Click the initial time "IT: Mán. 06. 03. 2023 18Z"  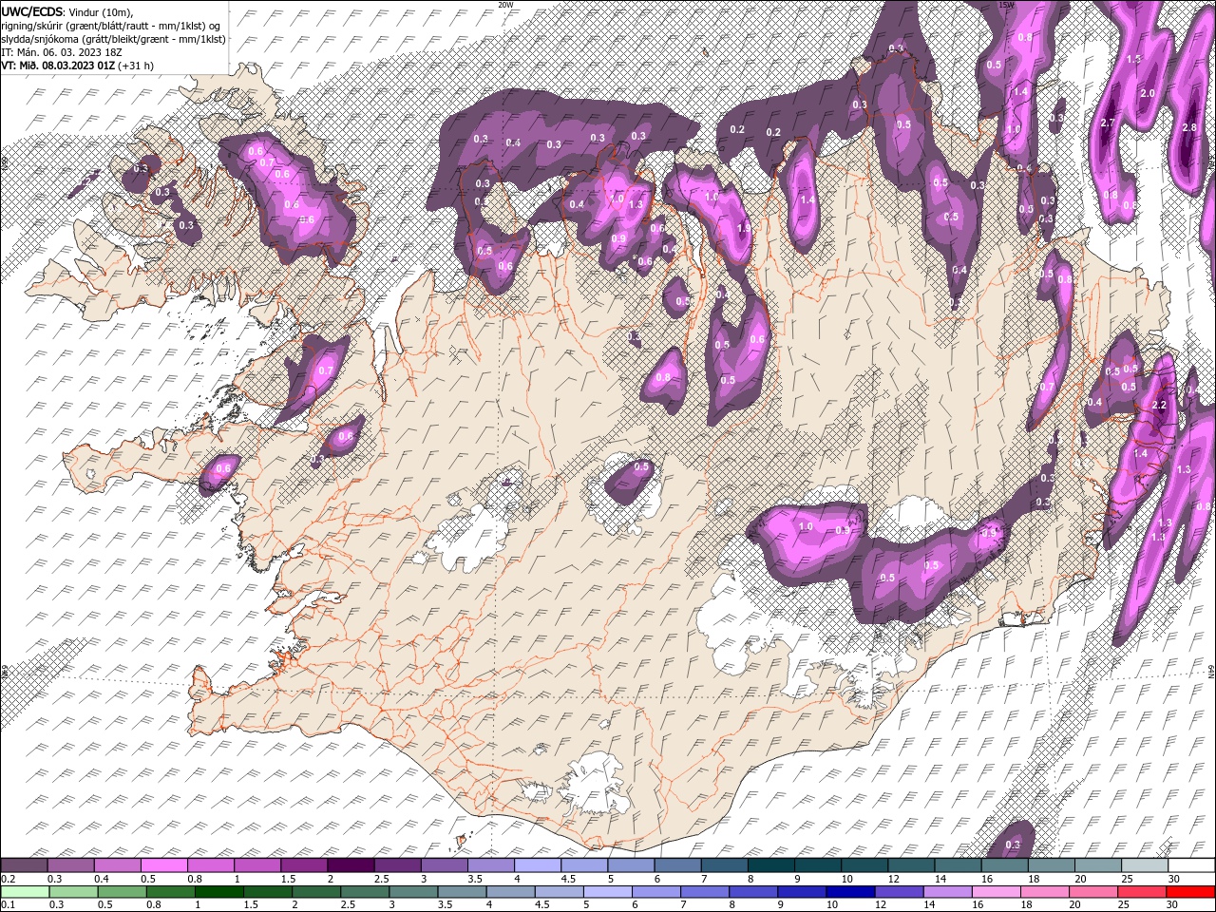coord(62,52)
